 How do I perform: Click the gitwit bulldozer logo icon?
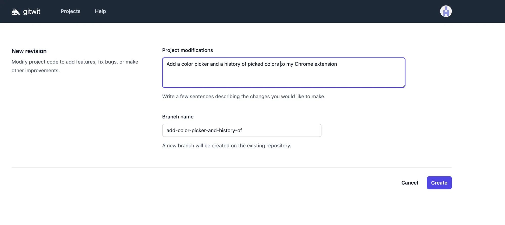pyautogui.click(x=16, y=12)
